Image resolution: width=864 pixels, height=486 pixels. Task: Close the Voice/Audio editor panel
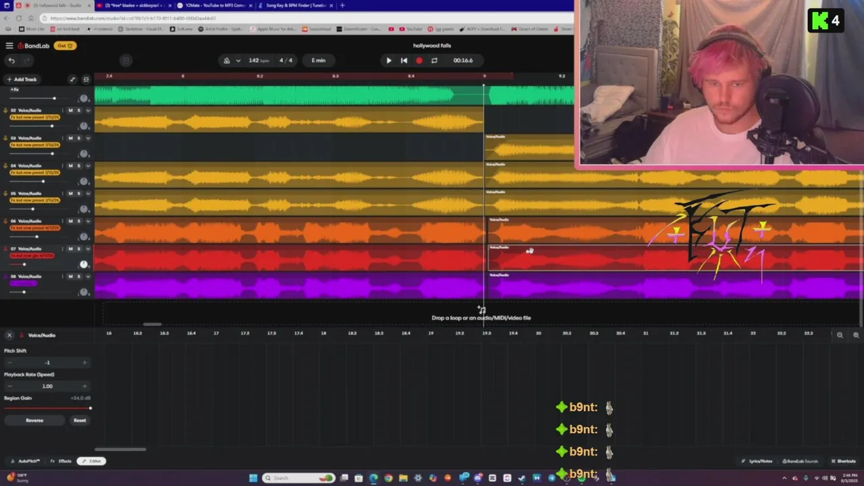point(9,335)
